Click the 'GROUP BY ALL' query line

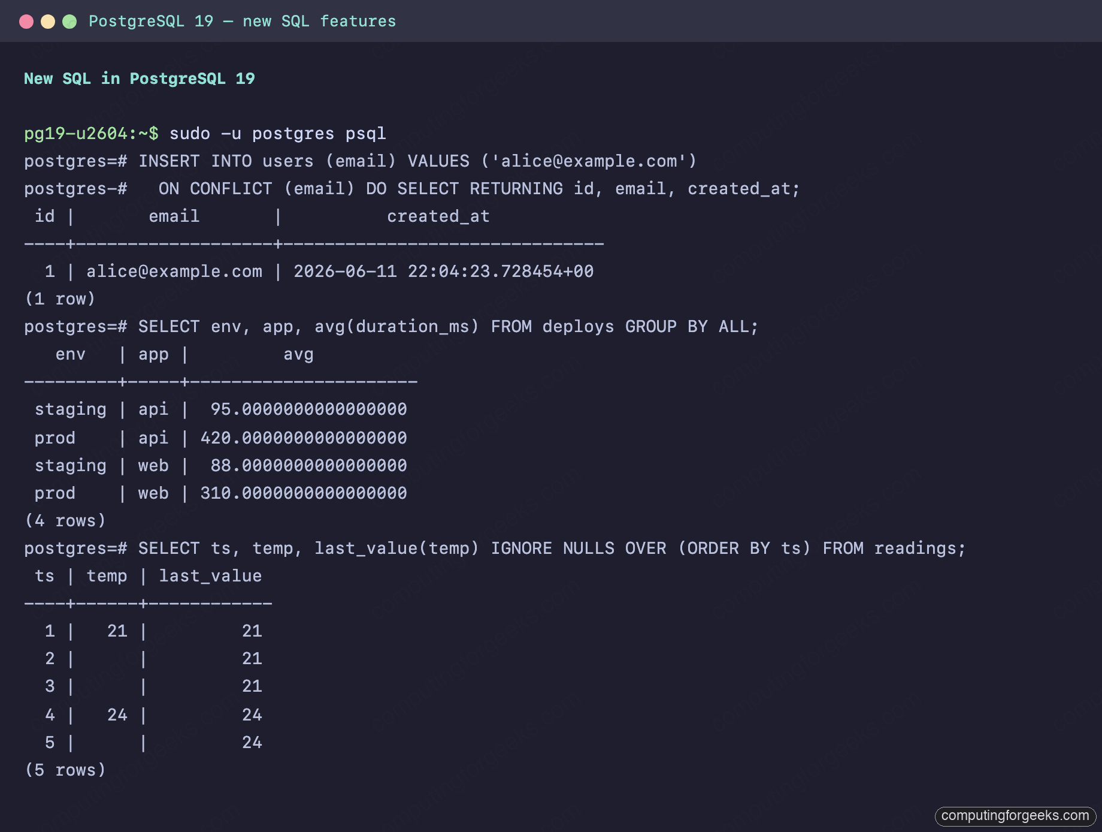pyautogui.click(x=391, y=327)
